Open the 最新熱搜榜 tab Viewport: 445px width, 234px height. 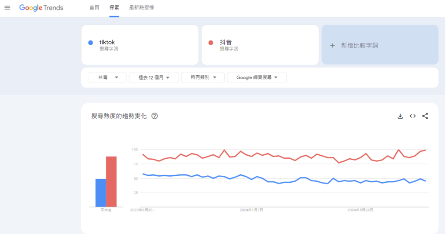tap(141, 8)
